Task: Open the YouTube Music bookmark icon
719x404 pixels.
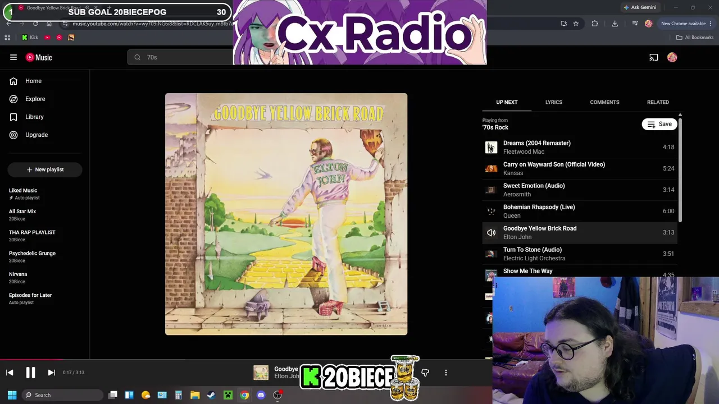Action: pos(59,38)
